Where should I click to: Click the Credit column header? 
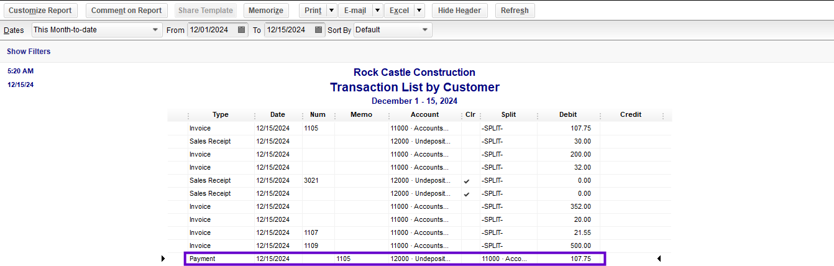(x=631, y=115)
